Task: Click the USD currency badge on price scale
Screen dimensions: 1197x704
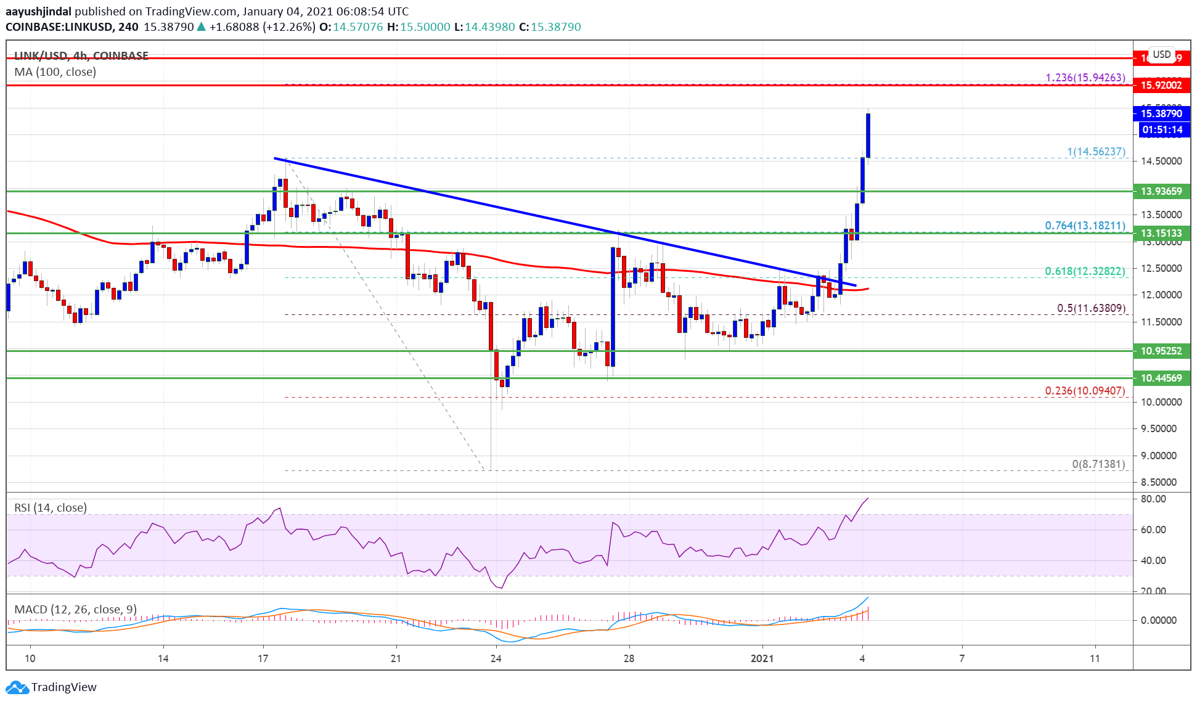Action: pos(1162,55)
